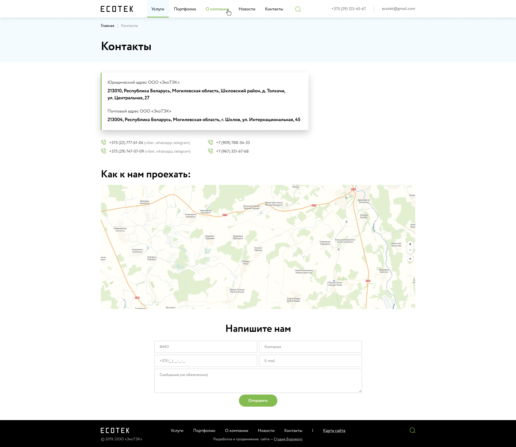
Task: Zoom out on the map
Action: click(x=410, y=250)
